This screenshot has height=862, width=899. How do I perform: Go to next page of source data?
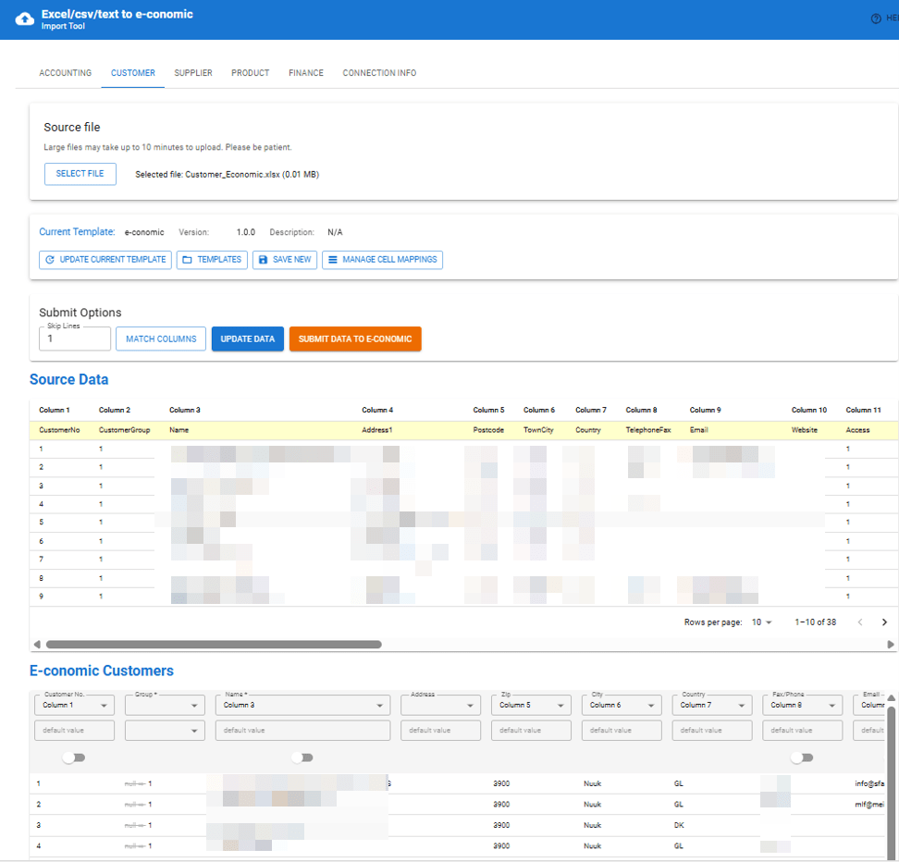884,622
